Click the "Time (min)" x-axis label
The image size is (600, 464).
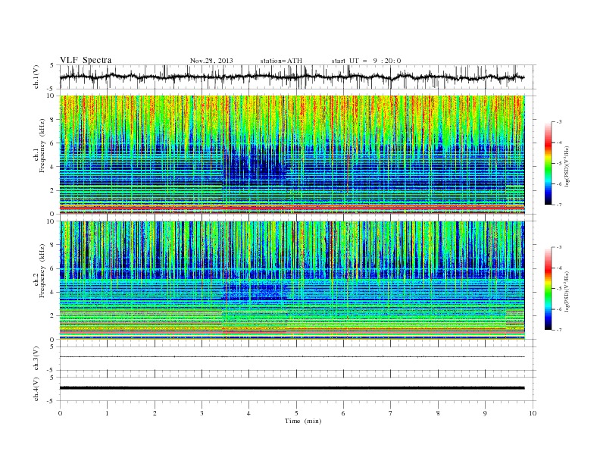(x=303, y=421)
